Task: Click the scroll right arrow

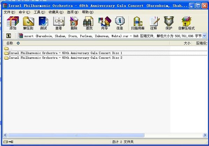Action: [x=205, y=135]
